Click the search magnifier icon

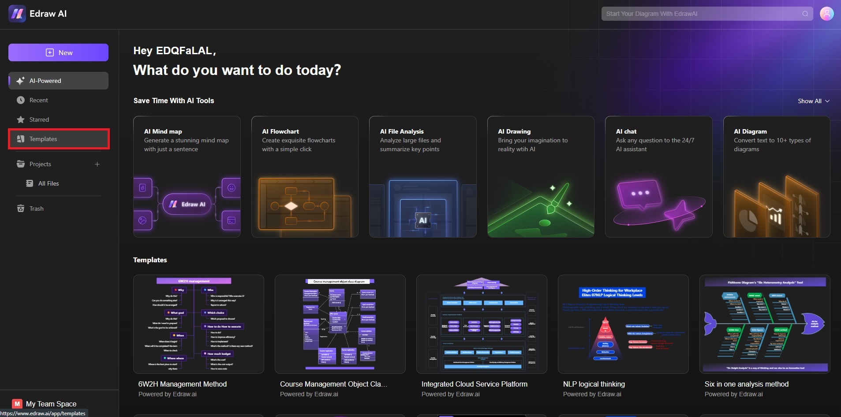tap(805, 14)
